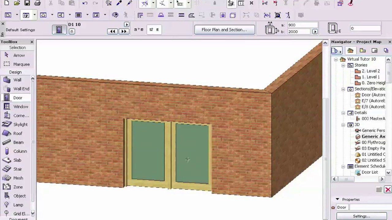
Task: Collapse the Element Schedules tree node
Action: click(x=343, y=167)
